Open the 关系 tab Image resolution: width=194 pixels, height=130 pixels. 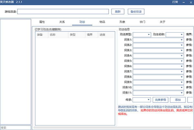pos(62,22)
